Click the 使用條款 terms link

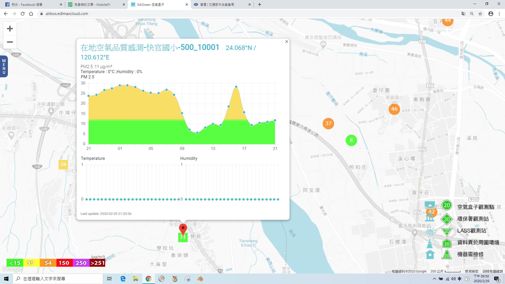(x=472, y=271)
